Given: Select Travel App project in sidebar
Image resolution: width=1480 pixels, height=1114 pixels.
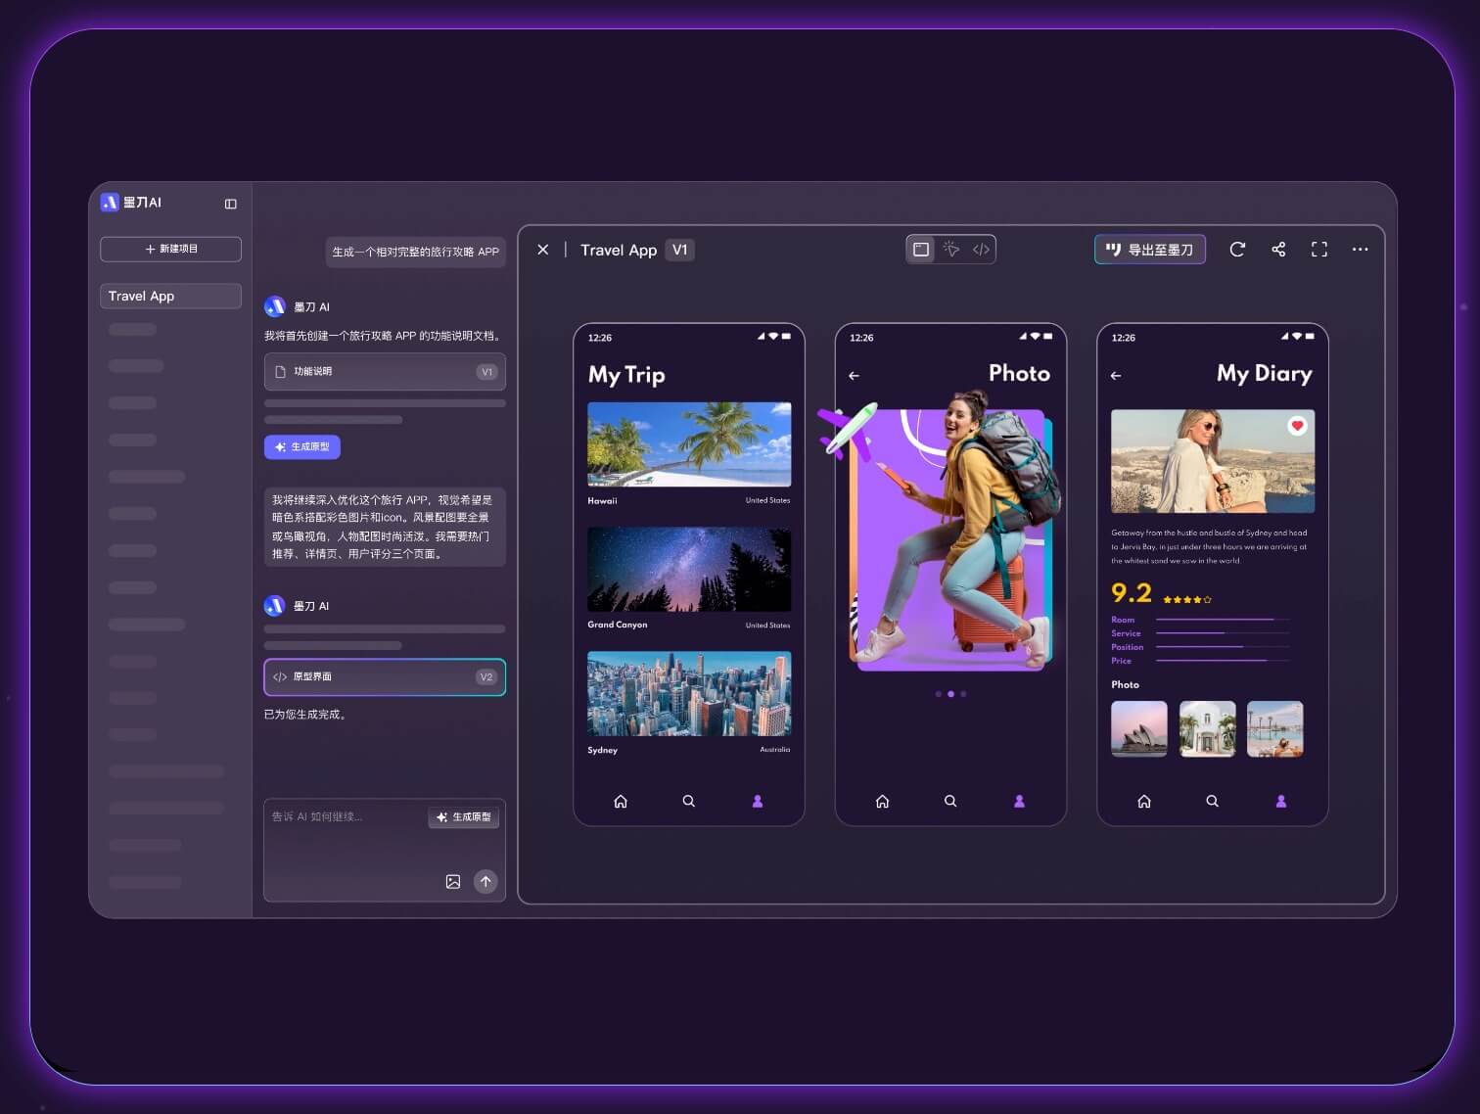Looking at the screenshot, I should (x=170, y=296).
